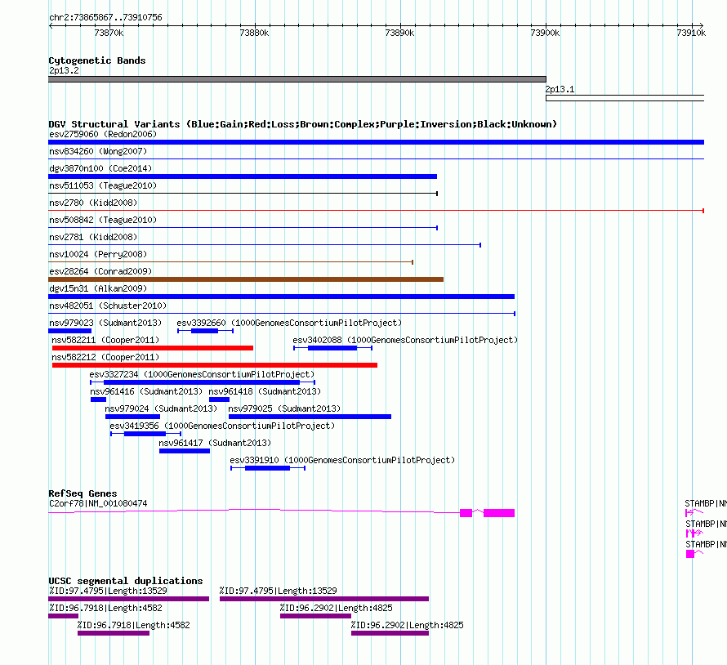Click the top STAMBP gene label
Screen dimensions: 727x665
coord(705,503)
